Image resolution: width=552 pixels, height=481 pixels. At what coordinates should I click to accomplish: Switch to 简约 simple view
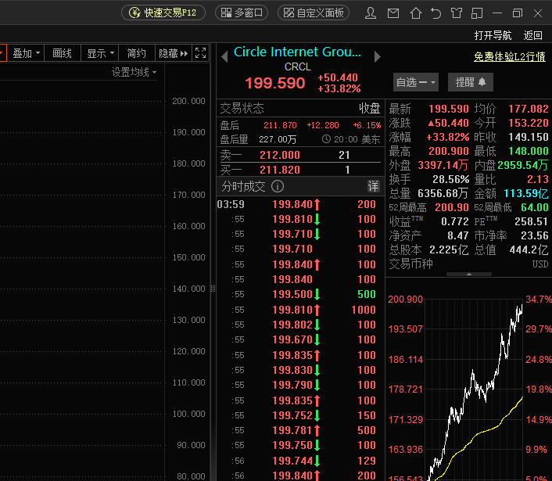pos(137,53)
